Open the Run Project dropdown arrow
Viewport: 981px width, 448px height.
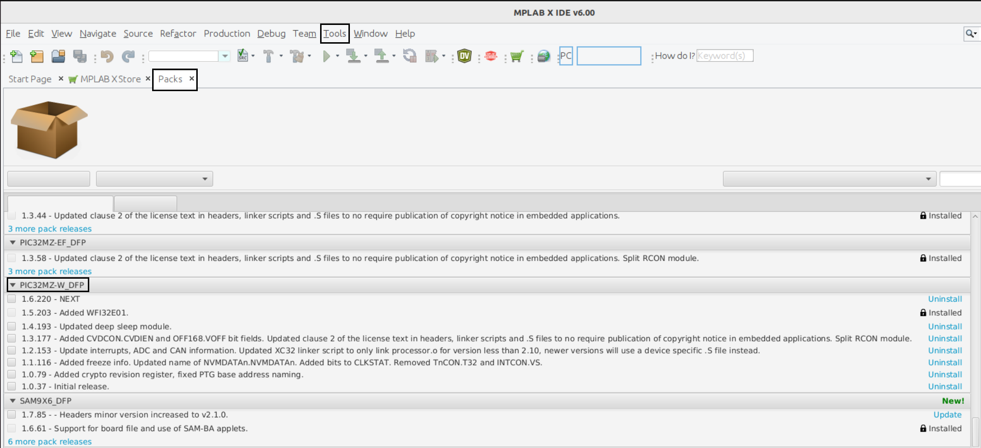click(x=337, y=56)
